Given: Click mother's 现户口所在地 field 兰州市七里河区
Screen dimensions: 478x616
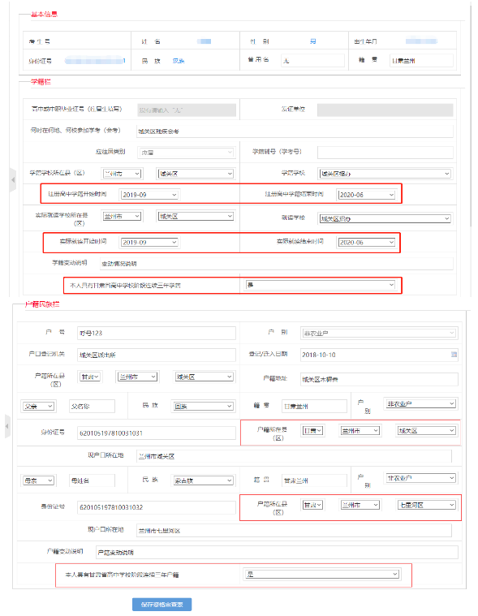Looking at the screenshot, I should [x=294, y=530].
